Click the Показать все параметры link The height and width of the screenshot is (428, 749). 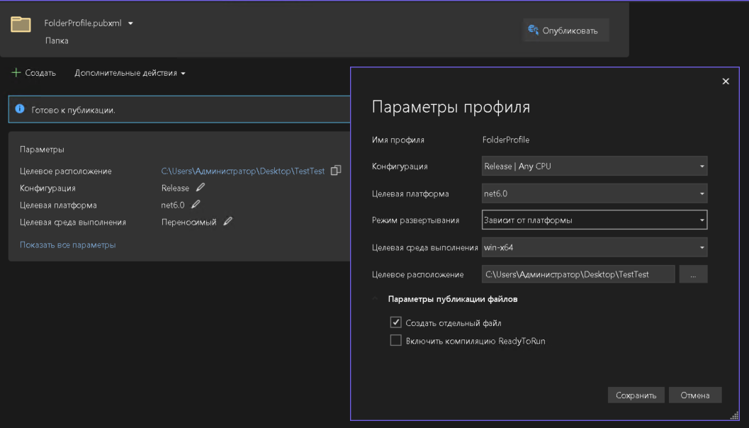coord(67,244)
